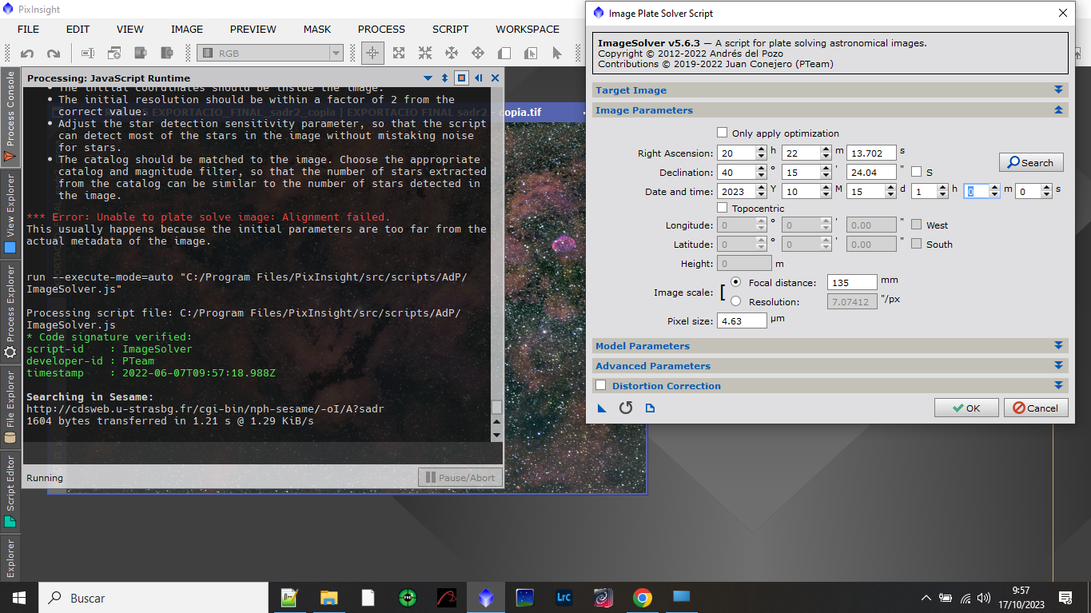
Task: Click the Pixel size input field
Action: pyautogui.click(x=742, y=320)
